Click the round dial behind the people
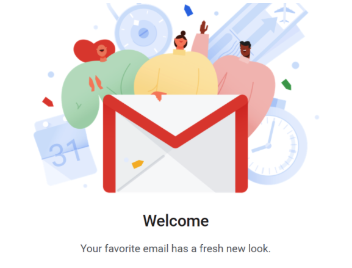The width and height of the screenshot is (352, 268). 143,32
